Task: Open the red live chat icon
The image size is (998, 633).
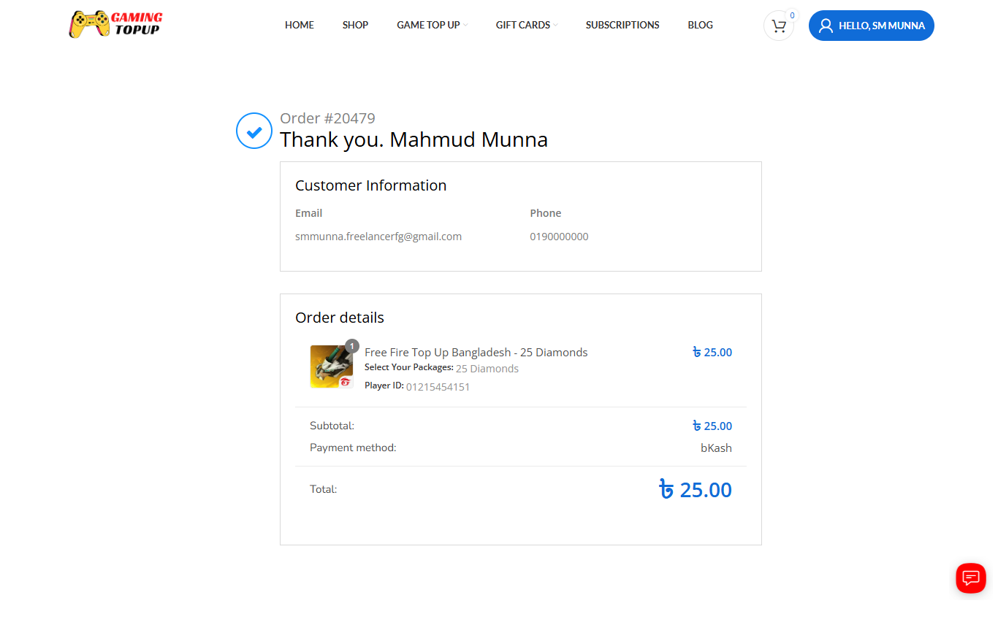Action: [971, 578]
